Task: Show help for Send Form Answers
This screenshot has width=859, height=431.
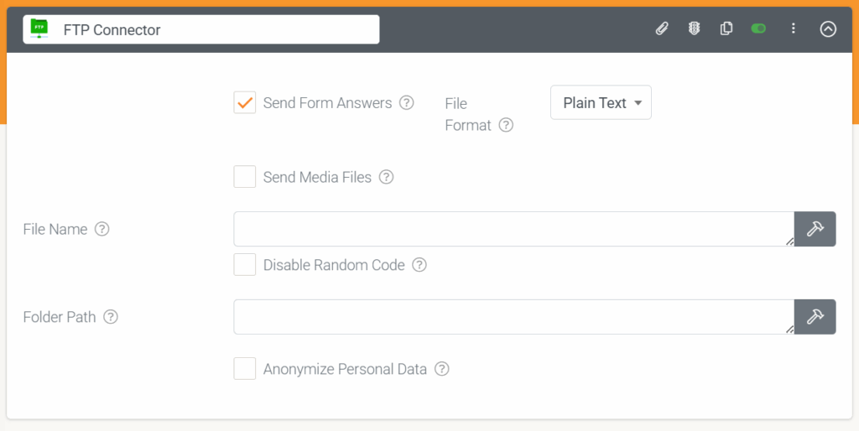Action: (407, 102)
